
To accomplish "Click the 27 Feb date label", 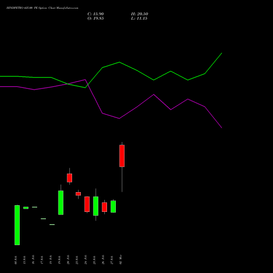I will (x=112, y=260).
